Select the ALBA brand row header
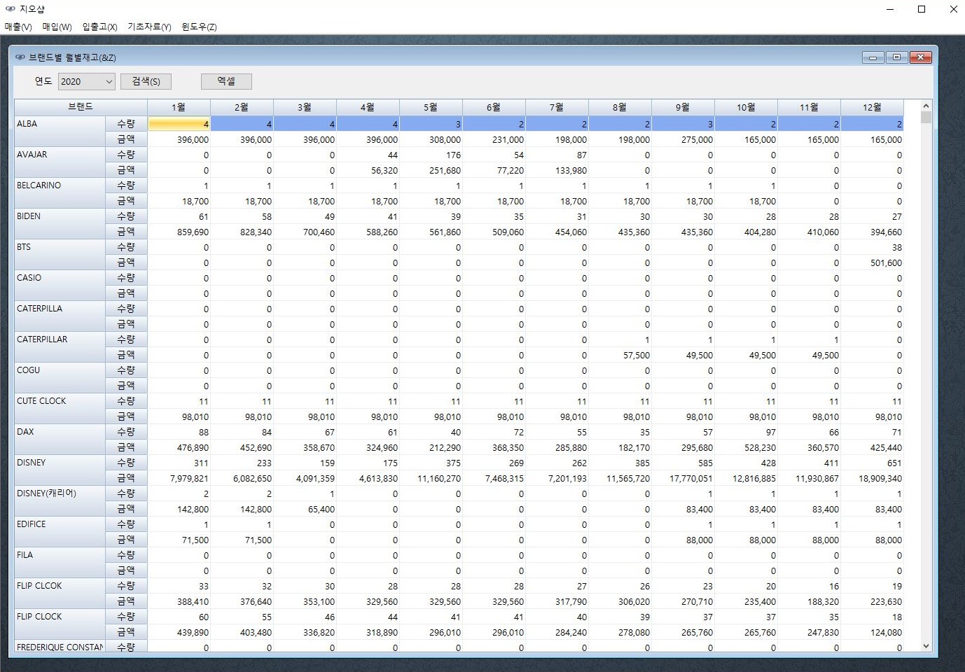The image size is (965, 672). coord(60,131)
